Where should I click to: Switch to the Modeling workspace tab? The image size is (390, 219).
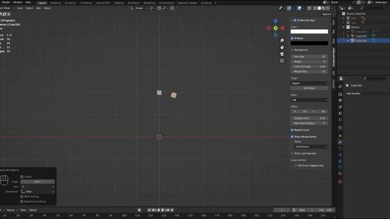pyautogui.click(x=55, y=3)
